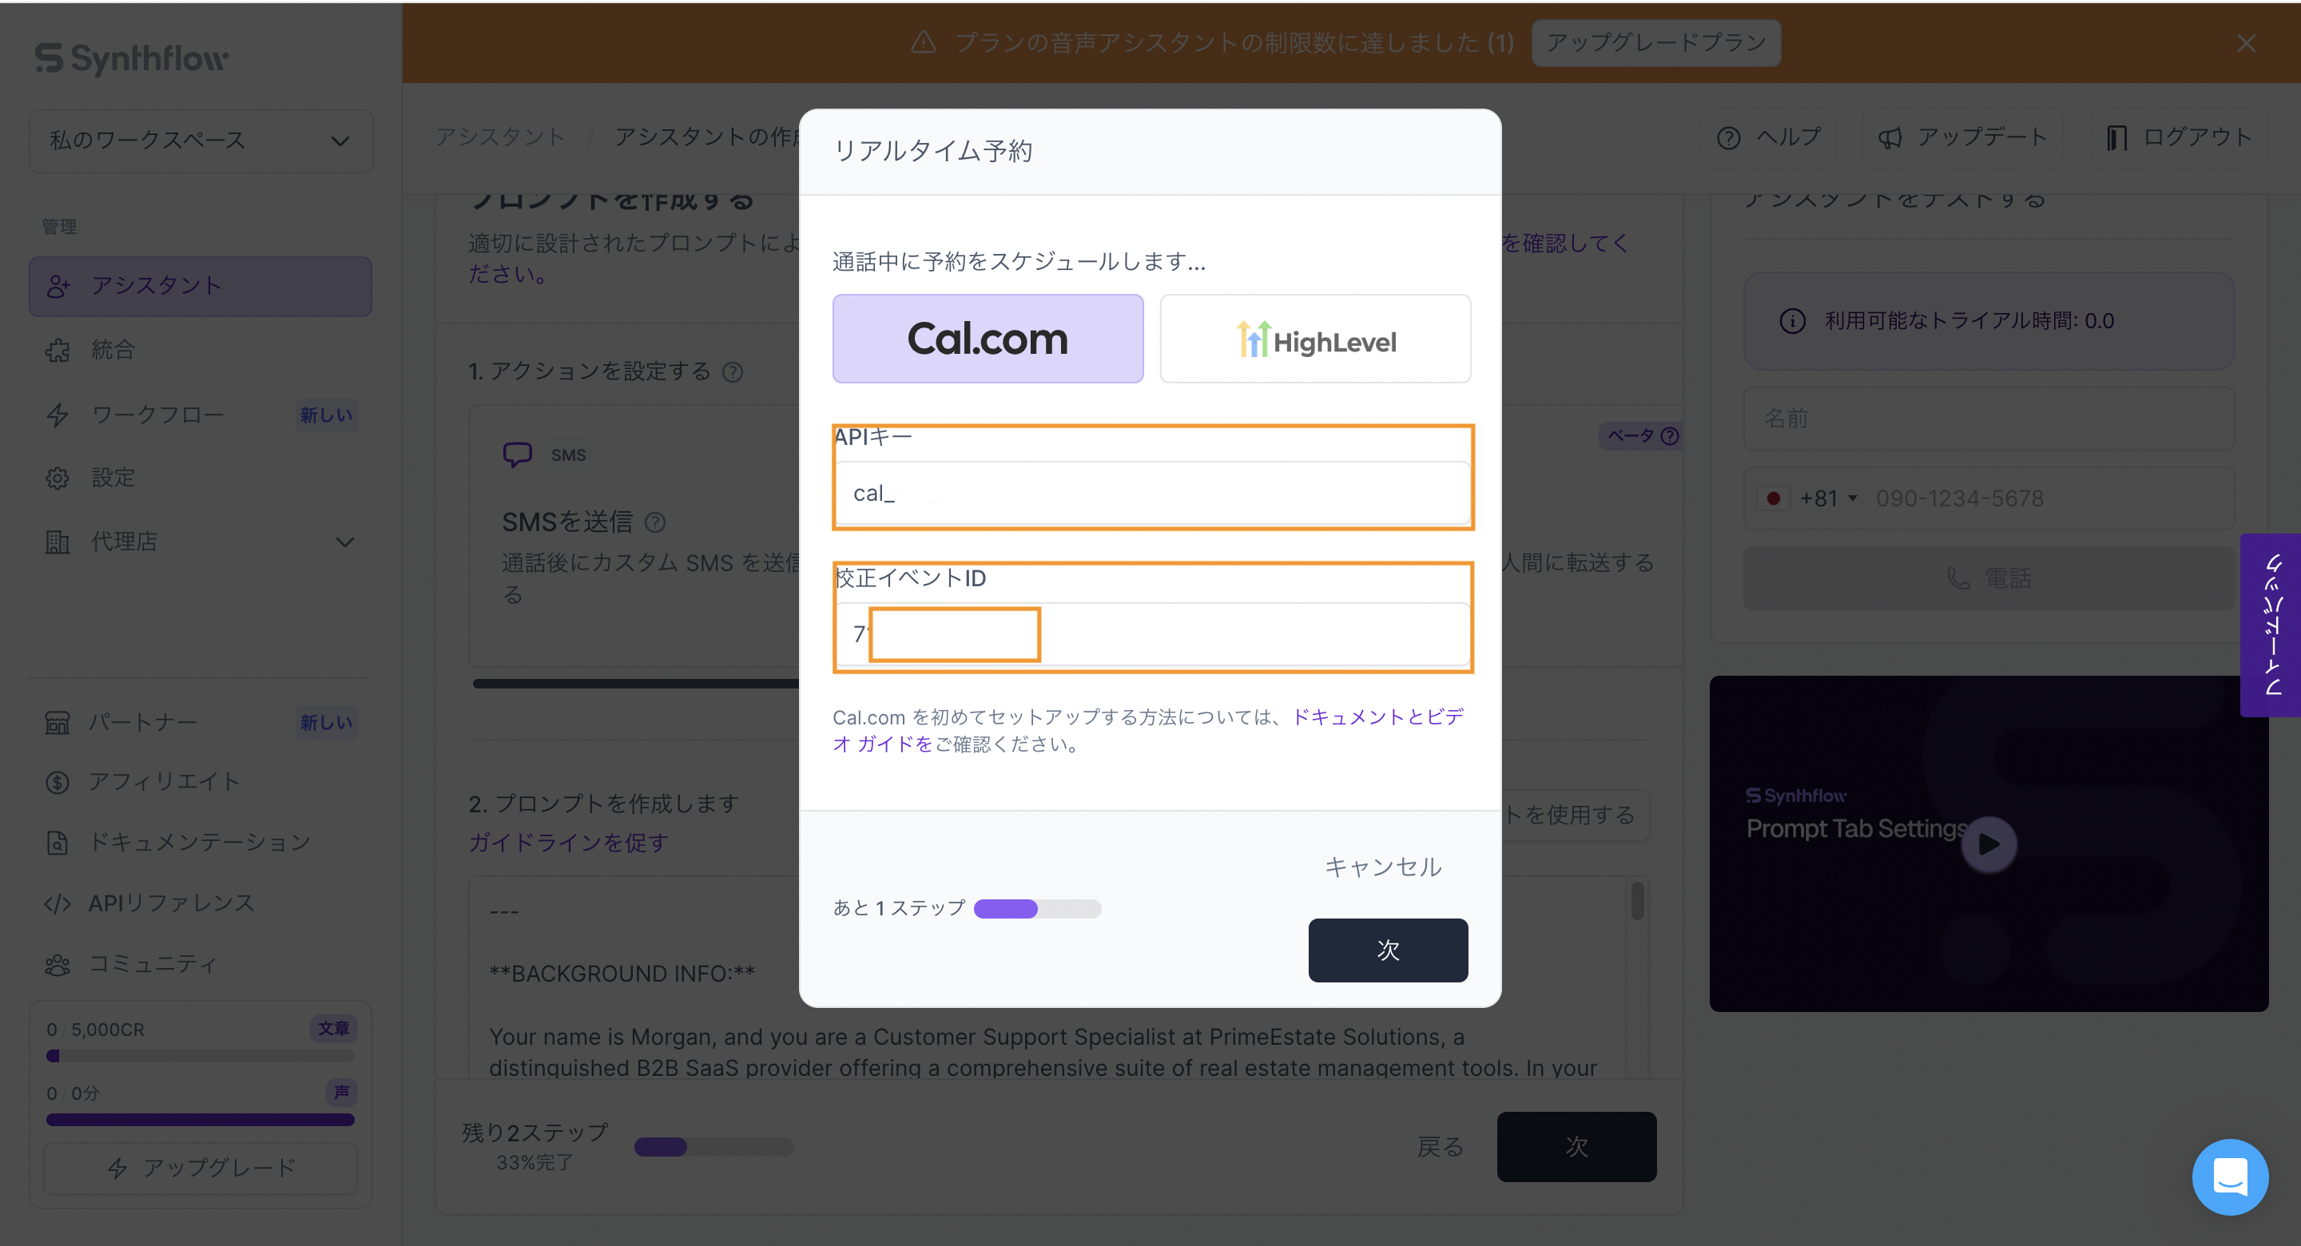The height and width of the screenshot is (1246, 2301).
Task: Click the 33%完了 progress text
Action: click(535, 1163)
